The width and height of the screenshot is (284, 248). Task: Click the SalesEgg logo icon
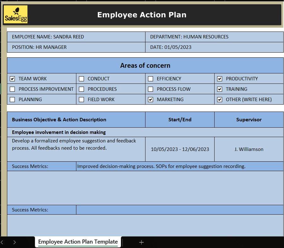[15, 14]
